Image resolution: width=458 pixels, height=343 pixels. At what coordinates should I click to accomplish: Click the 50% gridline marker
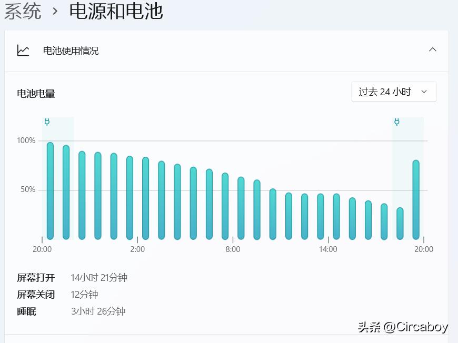click(28, 189)
